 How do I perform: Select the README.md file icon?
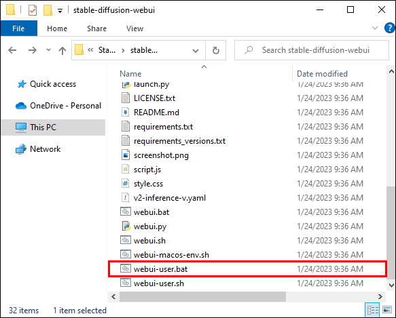(x=126, y=113)
